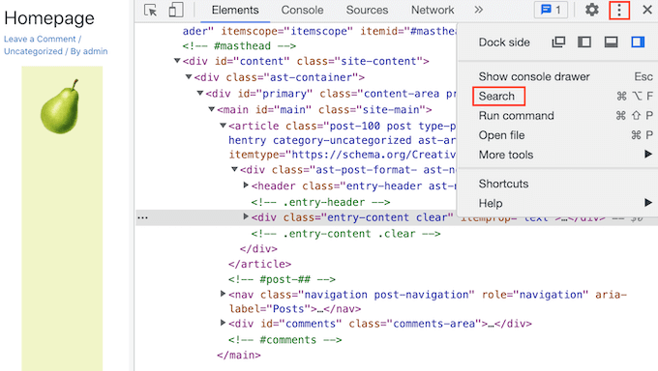Collapse the div id primary node
The height and width of the screenshot is (371, 658).
click(200, 93)
